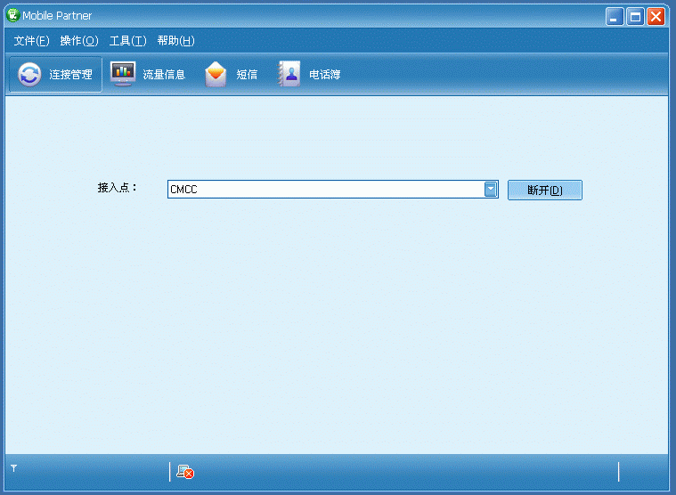Click the Mobile Partner title bar text
The height and width of the screenshot is (495, 676).
click(x=57, y=16)
